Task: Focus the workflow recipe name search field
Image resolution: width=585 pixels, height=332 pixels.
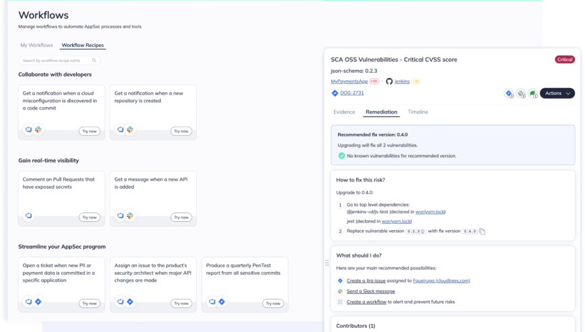Action: 56,60
